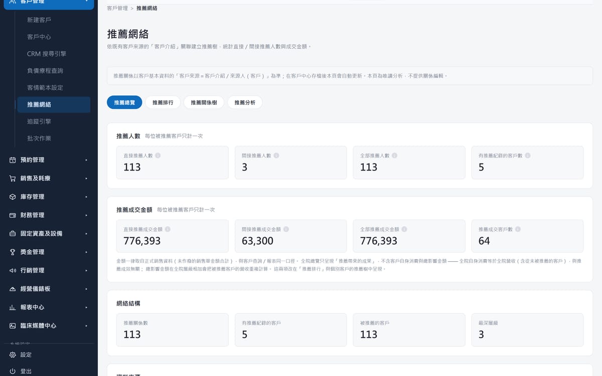
Task: Click the 776,393 直接推薦成交金額 value
Action: pyautogui.click(x=142, y=241)
